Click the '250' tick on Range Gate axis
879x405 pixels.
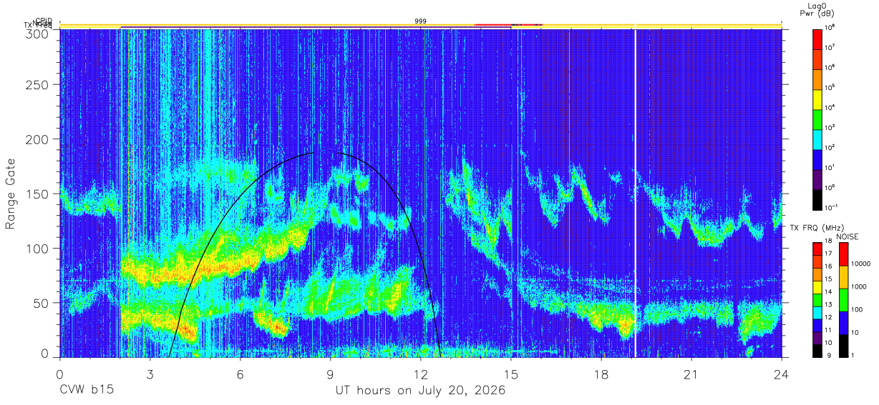(38, 85)
